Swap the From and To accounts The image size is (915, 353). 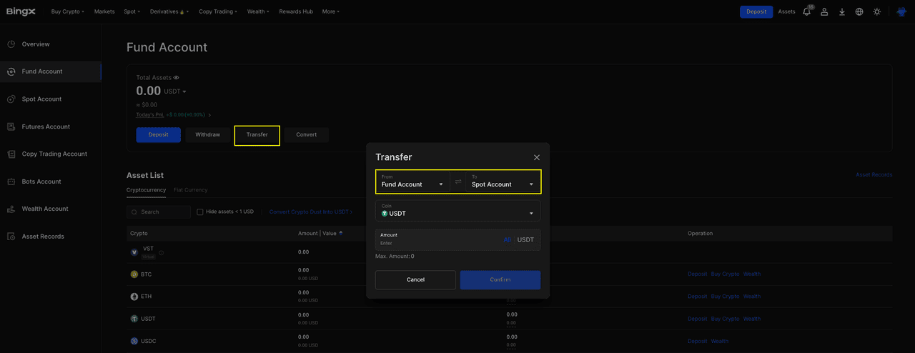click(458, 182)
